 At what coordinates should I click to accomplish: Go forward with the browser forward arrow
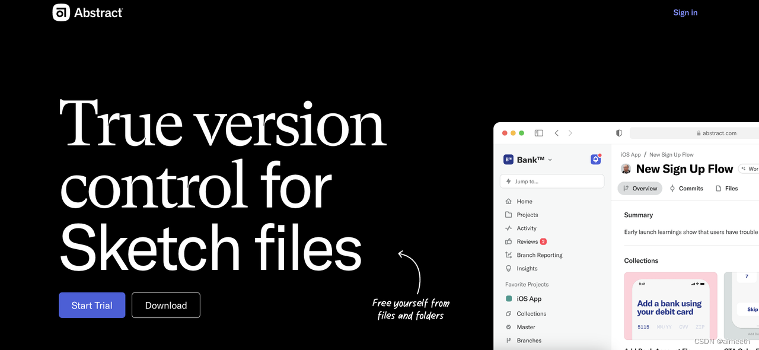pos(570,133)
